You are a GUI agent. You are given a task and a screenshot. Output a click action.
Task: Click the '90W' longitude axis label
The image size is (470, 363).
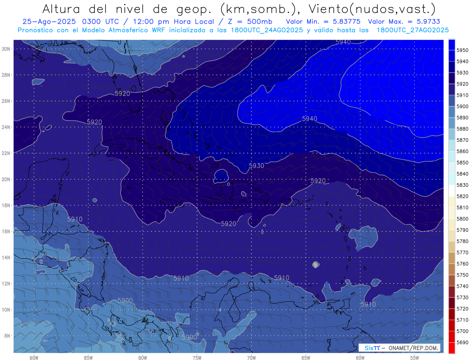click(x=34, y=358)
